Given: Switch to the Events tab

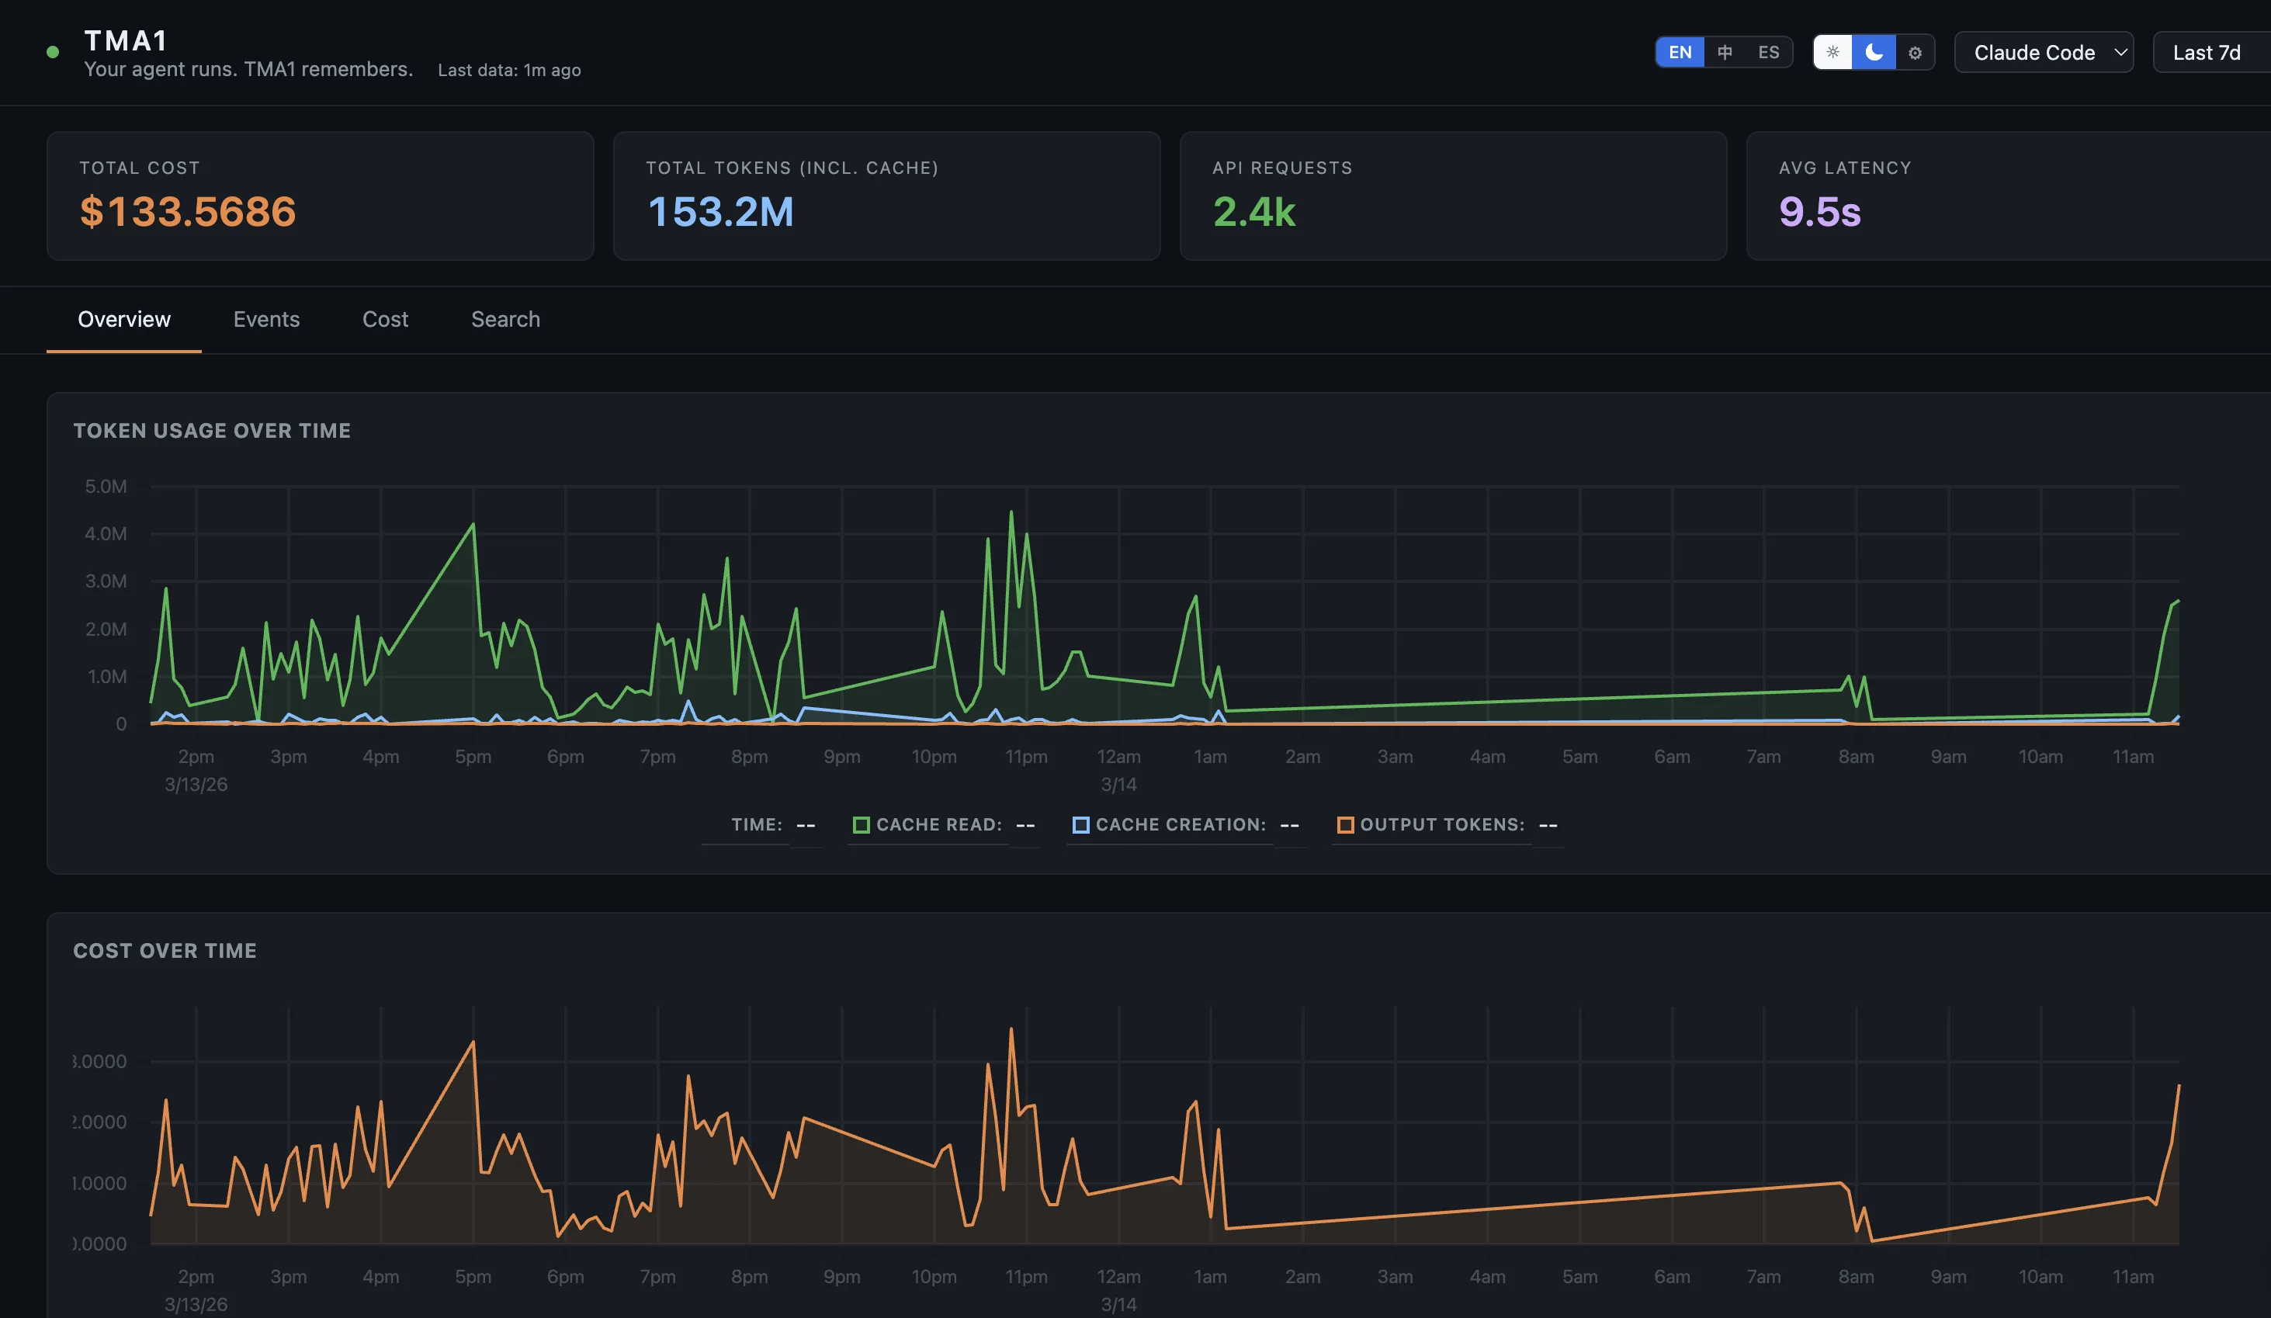Looking at the screenshot, I should click(267, 319).
